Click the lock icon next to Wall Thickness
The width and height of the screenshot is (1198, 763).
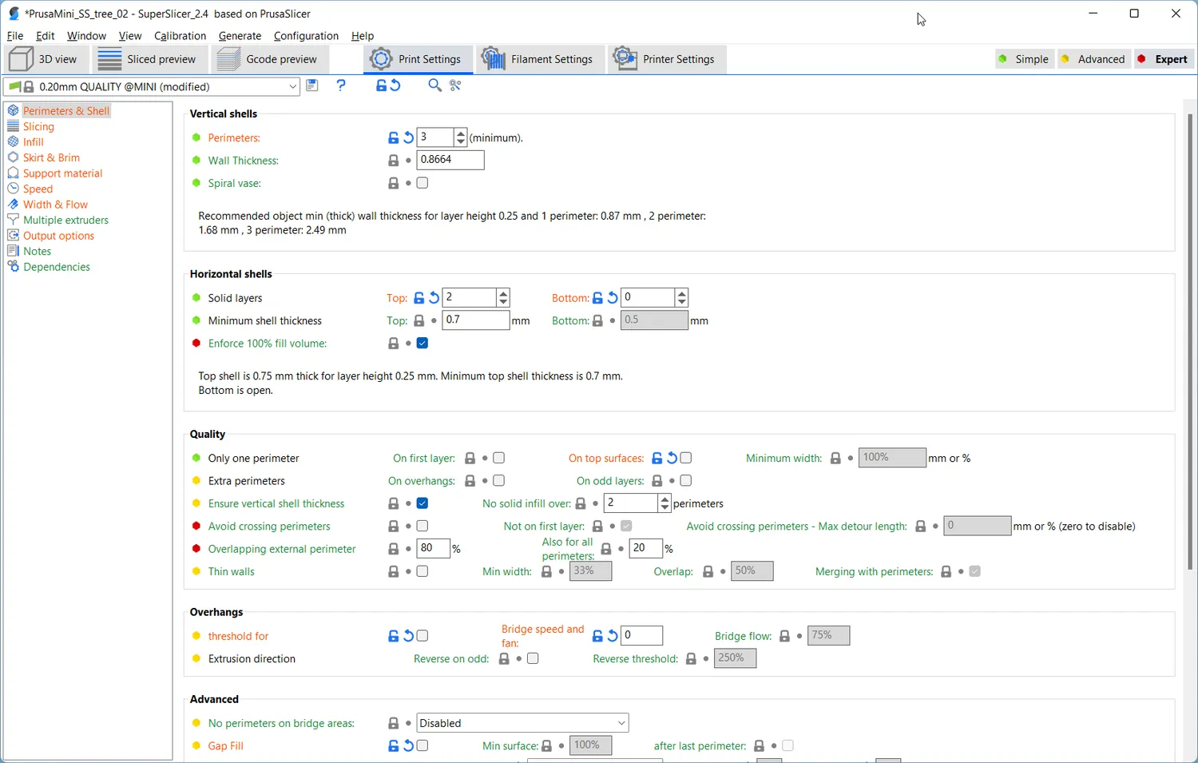point(393,161)
